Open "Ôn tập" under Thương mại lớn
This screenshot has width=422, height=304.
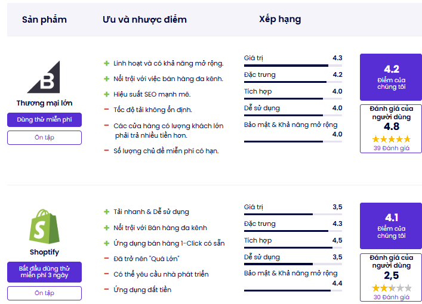pos(44,138)
